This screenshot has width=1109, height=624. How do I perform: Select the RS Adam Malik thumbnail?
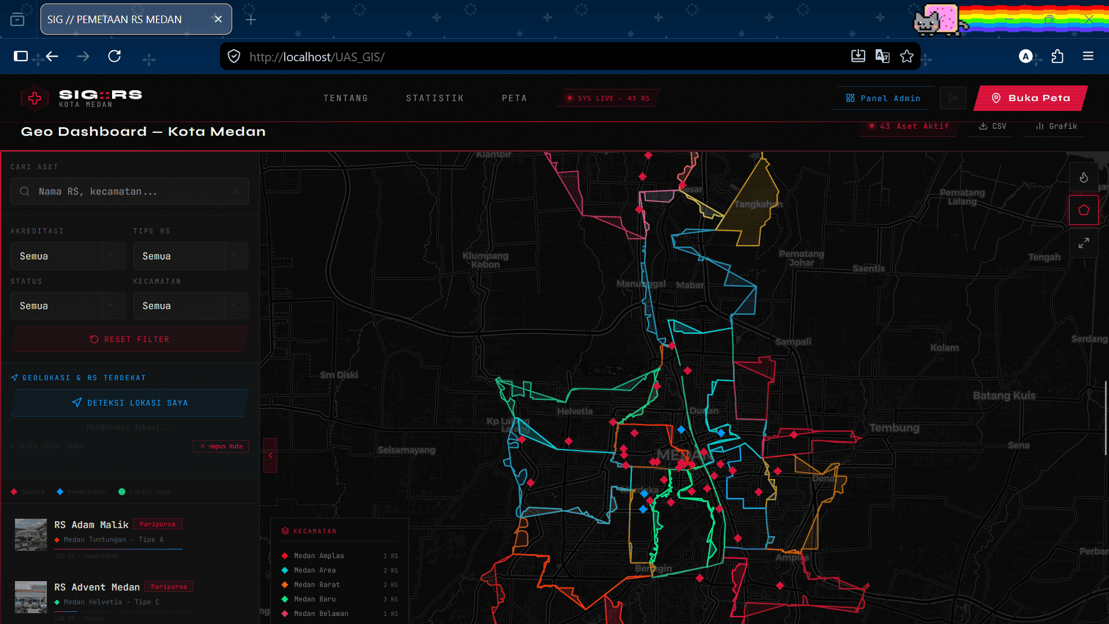(31, 534)
